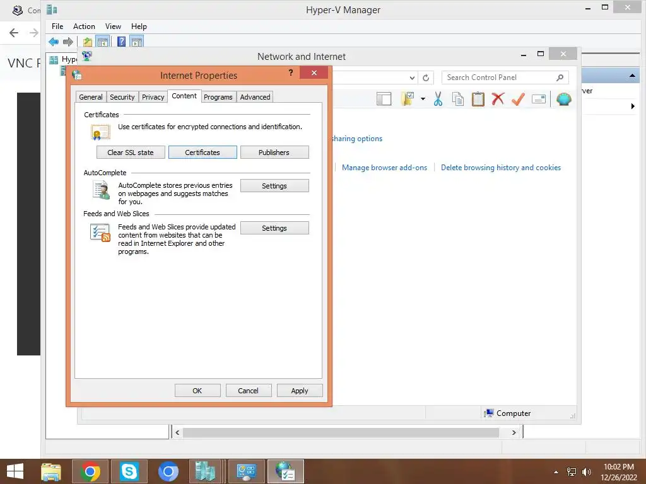
Task: Click the horizontal scrollbar left arrow
Action: [177, 432]
